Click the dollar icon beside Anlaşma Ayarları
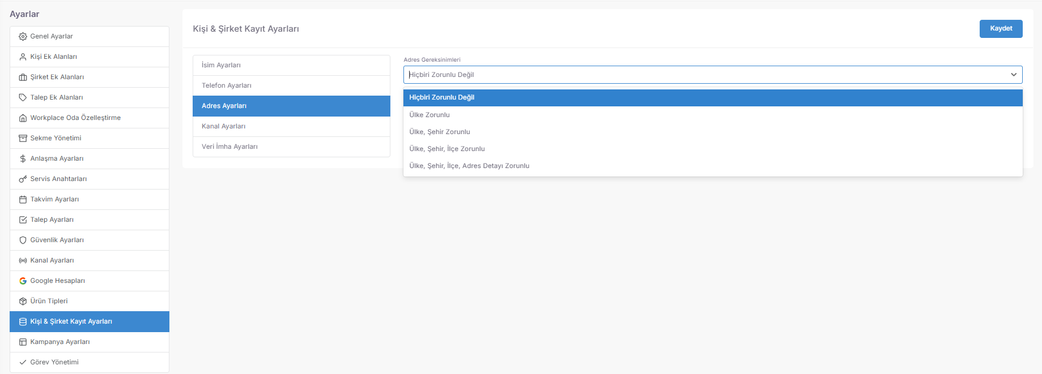 [23, 158]
